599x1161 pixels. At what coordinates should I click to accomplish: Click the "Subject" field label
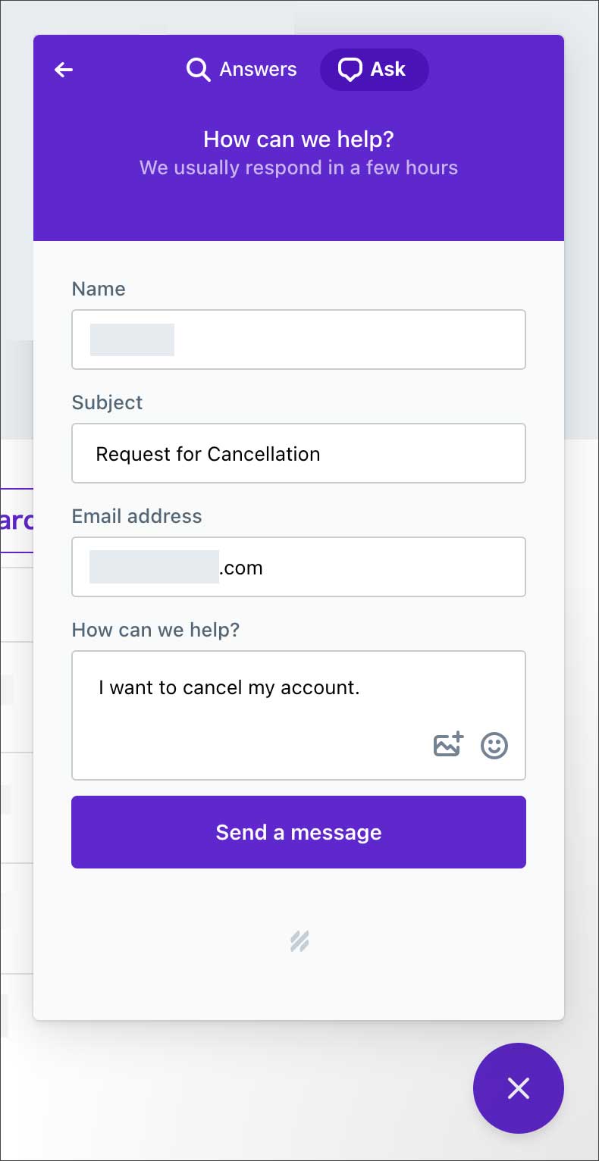pyautogui.click(x=107, y=402)
